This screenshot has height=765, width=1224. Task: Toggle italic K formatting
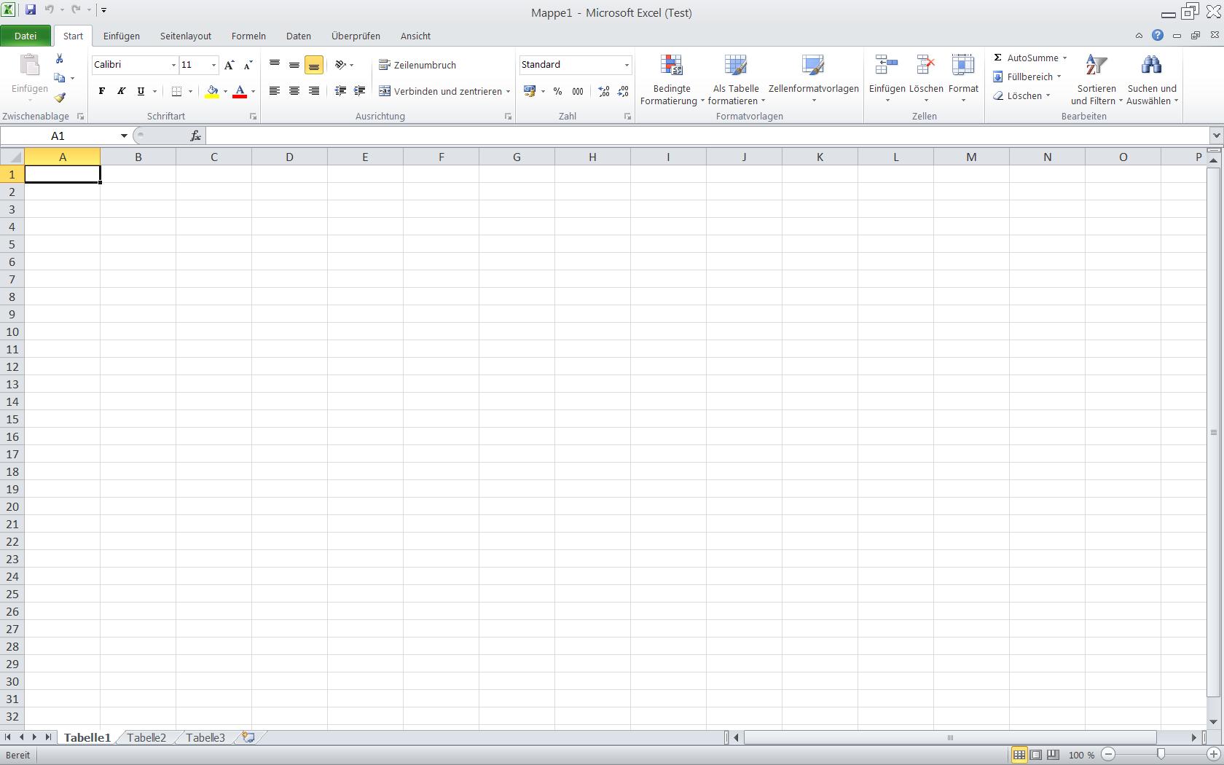click(x=121, y=92)
